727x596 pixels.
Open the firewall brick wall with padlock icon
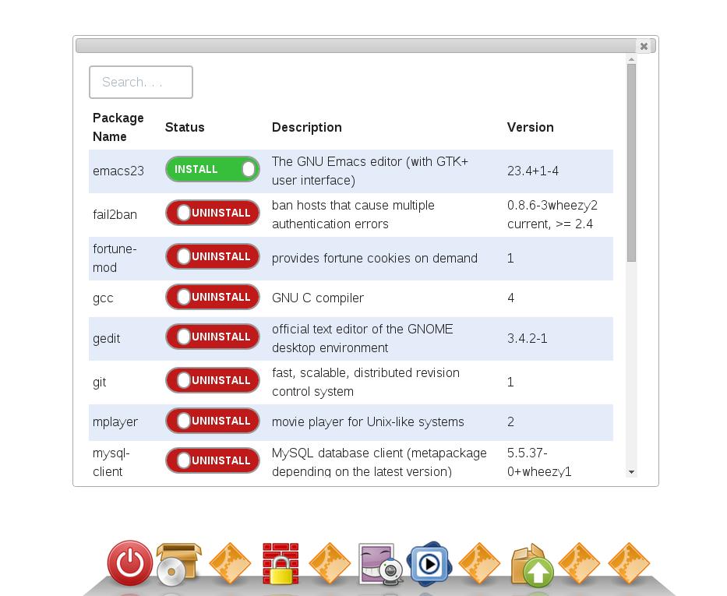click(281, 563)
